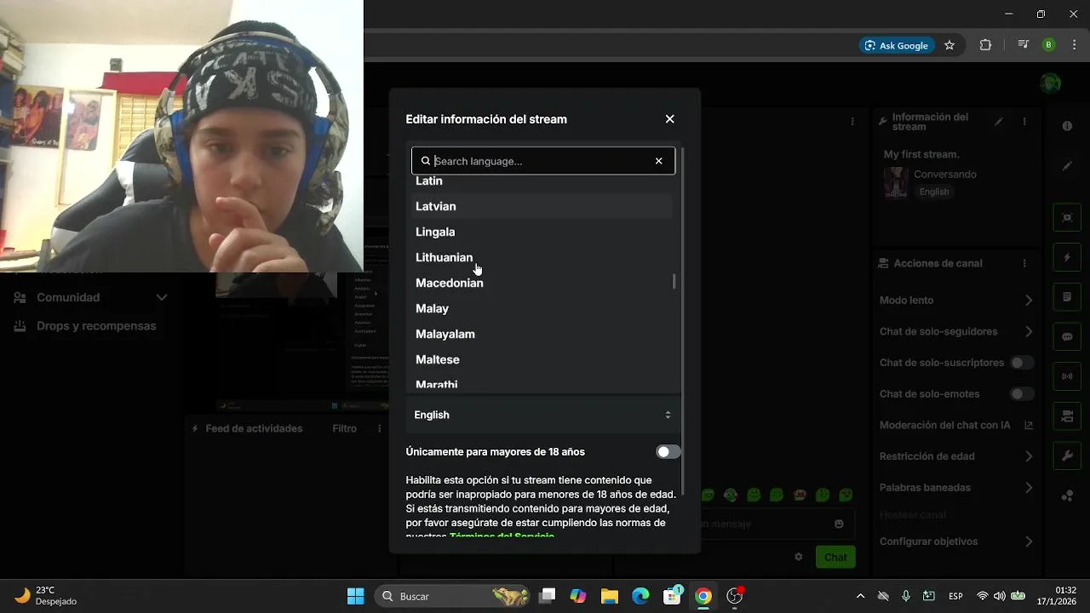Toggle Únicamente para mayores de 18 años
This screenshot has height=613, width=1090.
click(x=668, y=452)
